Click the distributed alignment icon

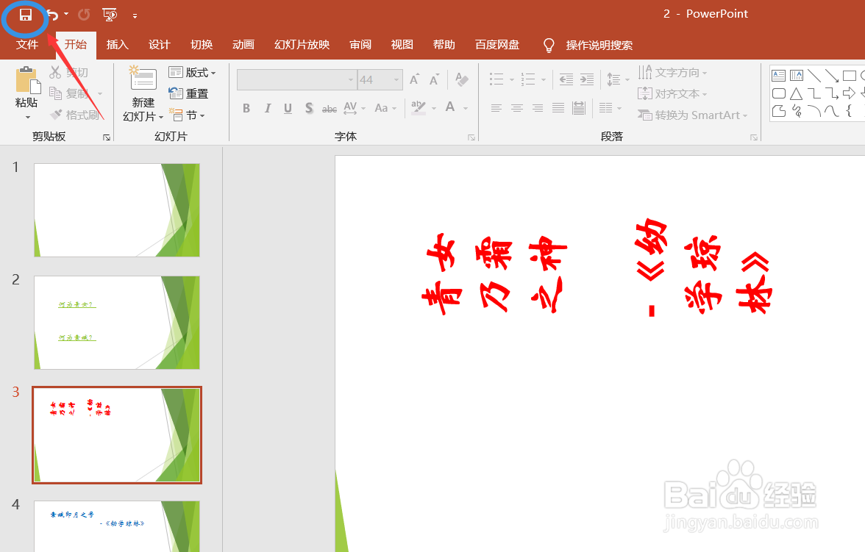coord(579,108)
